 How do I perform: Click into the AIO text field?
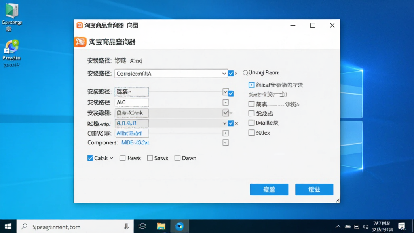132,102
